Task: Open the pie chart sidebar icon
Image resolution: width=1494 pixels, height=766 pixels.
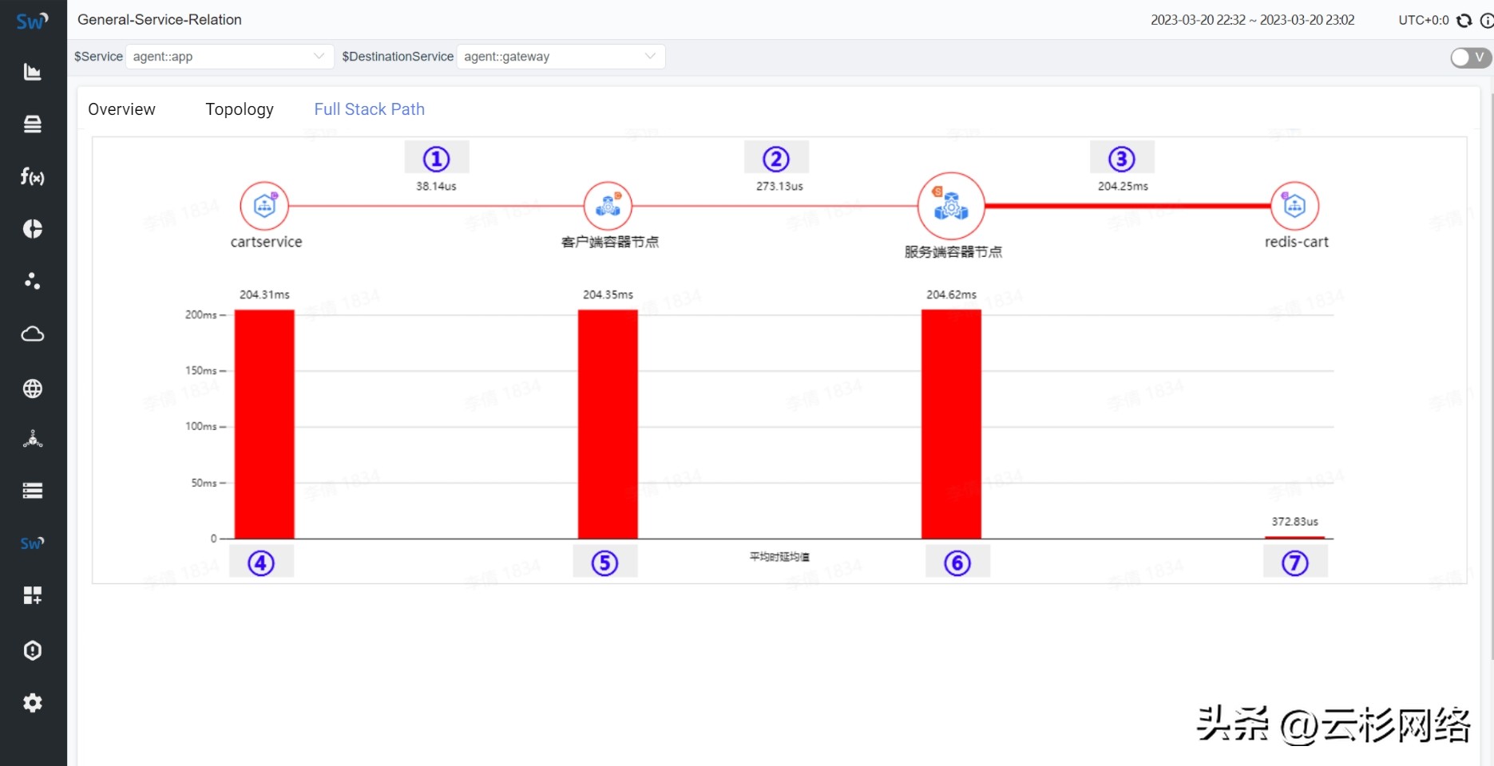Action: coord(33,229)
